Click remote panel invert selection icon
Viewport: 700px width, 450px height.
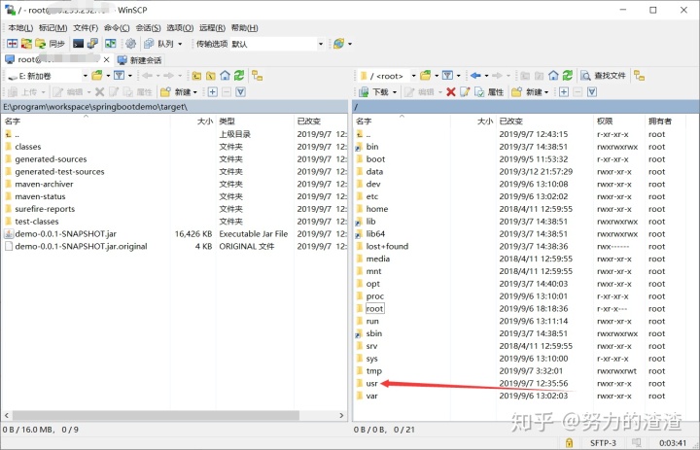(592, 92)
